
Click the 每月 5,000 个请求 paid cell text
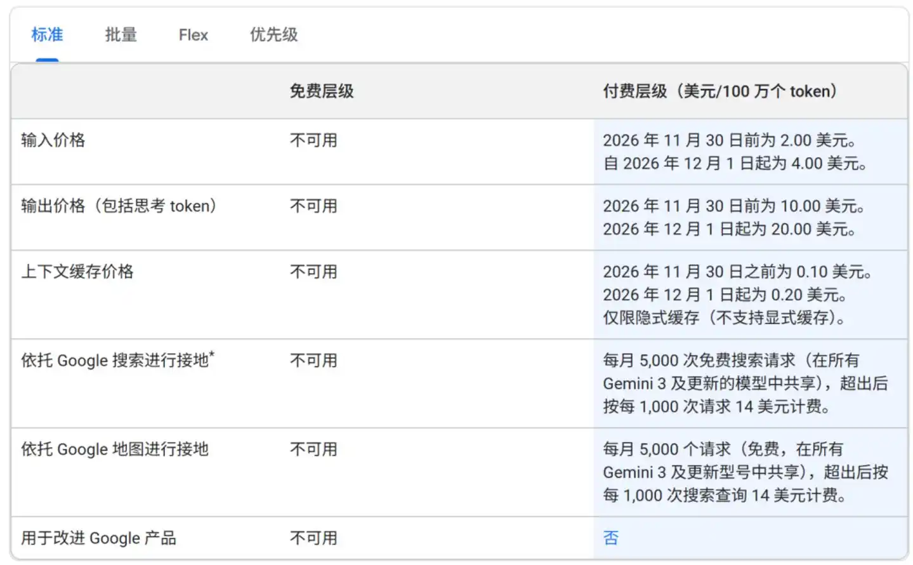746,472
